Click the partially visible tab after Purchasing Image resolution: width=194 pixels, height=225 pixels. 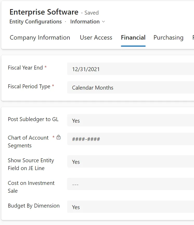coord(193,37)
